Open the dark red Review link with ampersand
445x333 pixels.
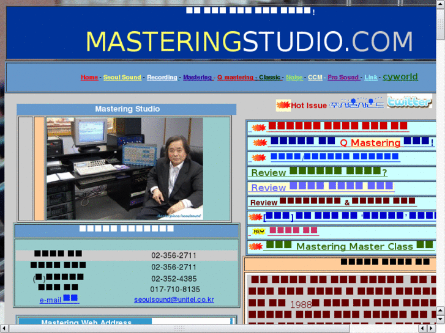333,202
